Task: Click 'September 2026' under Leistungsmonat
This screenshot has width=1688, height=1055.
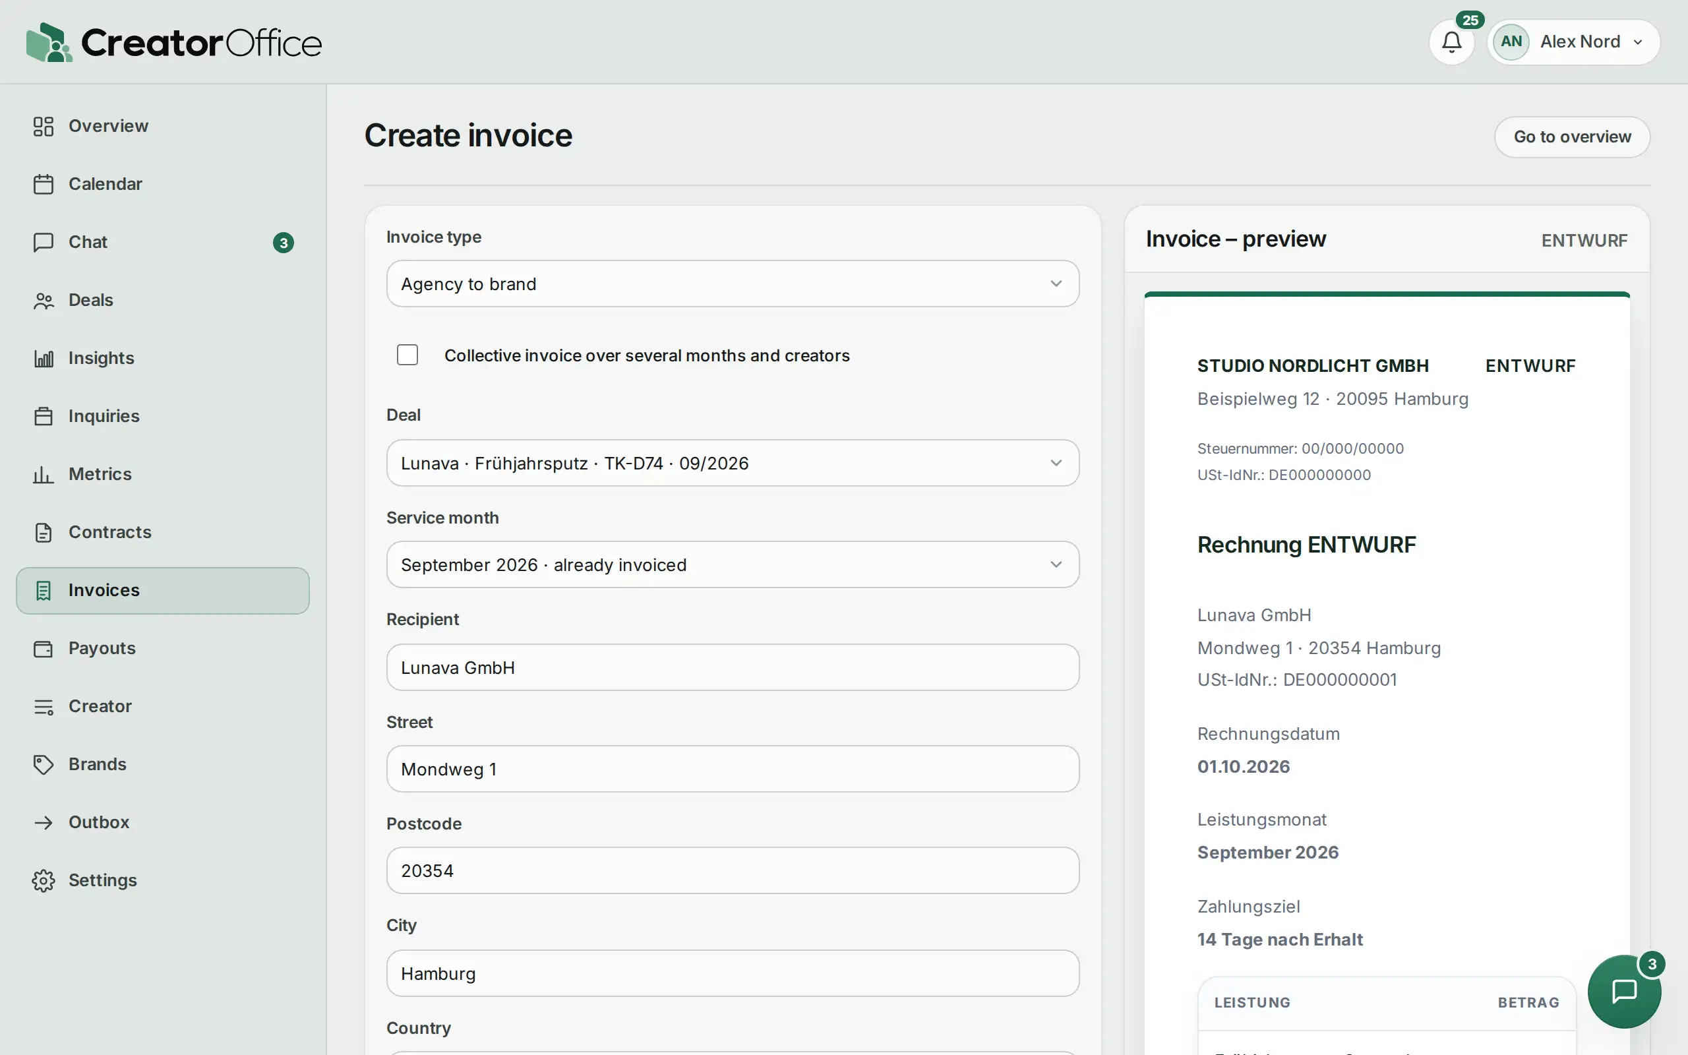Action: 1267,853
